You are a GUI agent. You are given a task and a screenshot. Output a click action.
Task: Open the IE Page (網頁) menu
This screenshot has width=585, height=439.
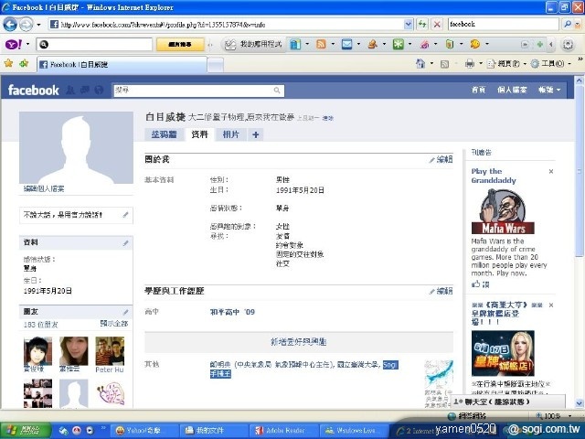pos(506,64)
